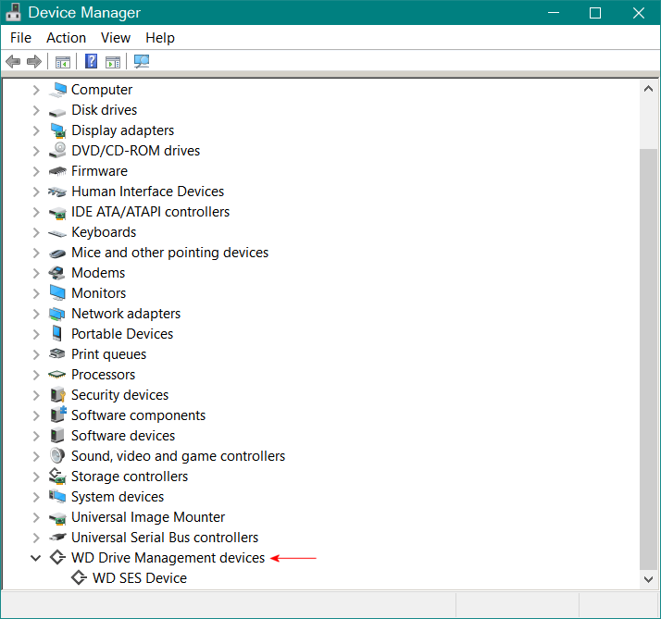Click the Show/Hide Console Tree icon

[63, 62]
